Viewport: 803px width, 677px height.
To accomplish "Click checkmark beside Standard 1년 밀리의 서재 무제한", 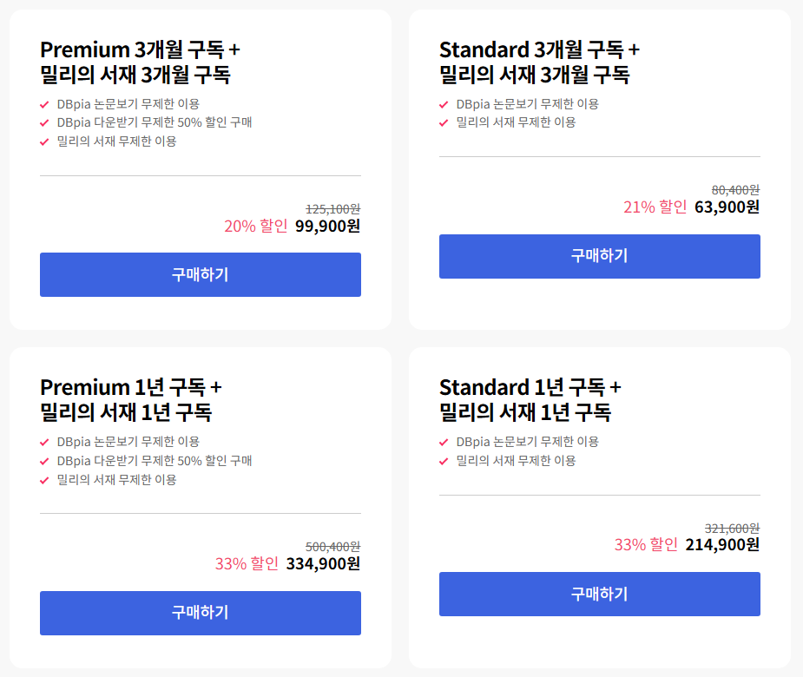I will (x=444, y=461).
